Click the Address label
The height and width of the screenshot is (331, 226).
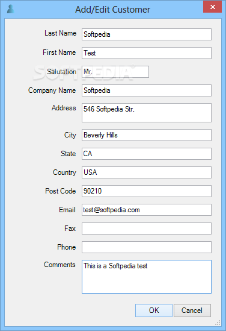pyautogui.click(x=64, y=108)
